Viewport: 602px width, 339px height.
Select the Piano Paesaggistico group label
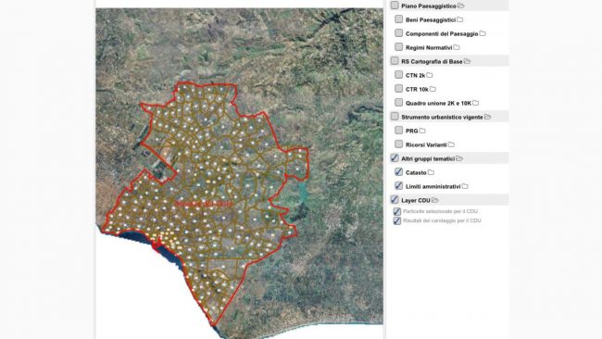click(429, 6)
